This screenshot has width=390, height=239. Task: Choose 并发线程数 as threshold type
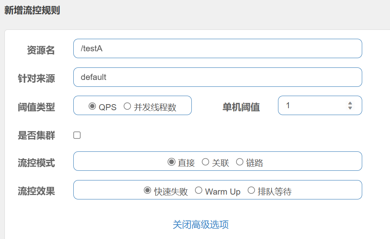127,107
